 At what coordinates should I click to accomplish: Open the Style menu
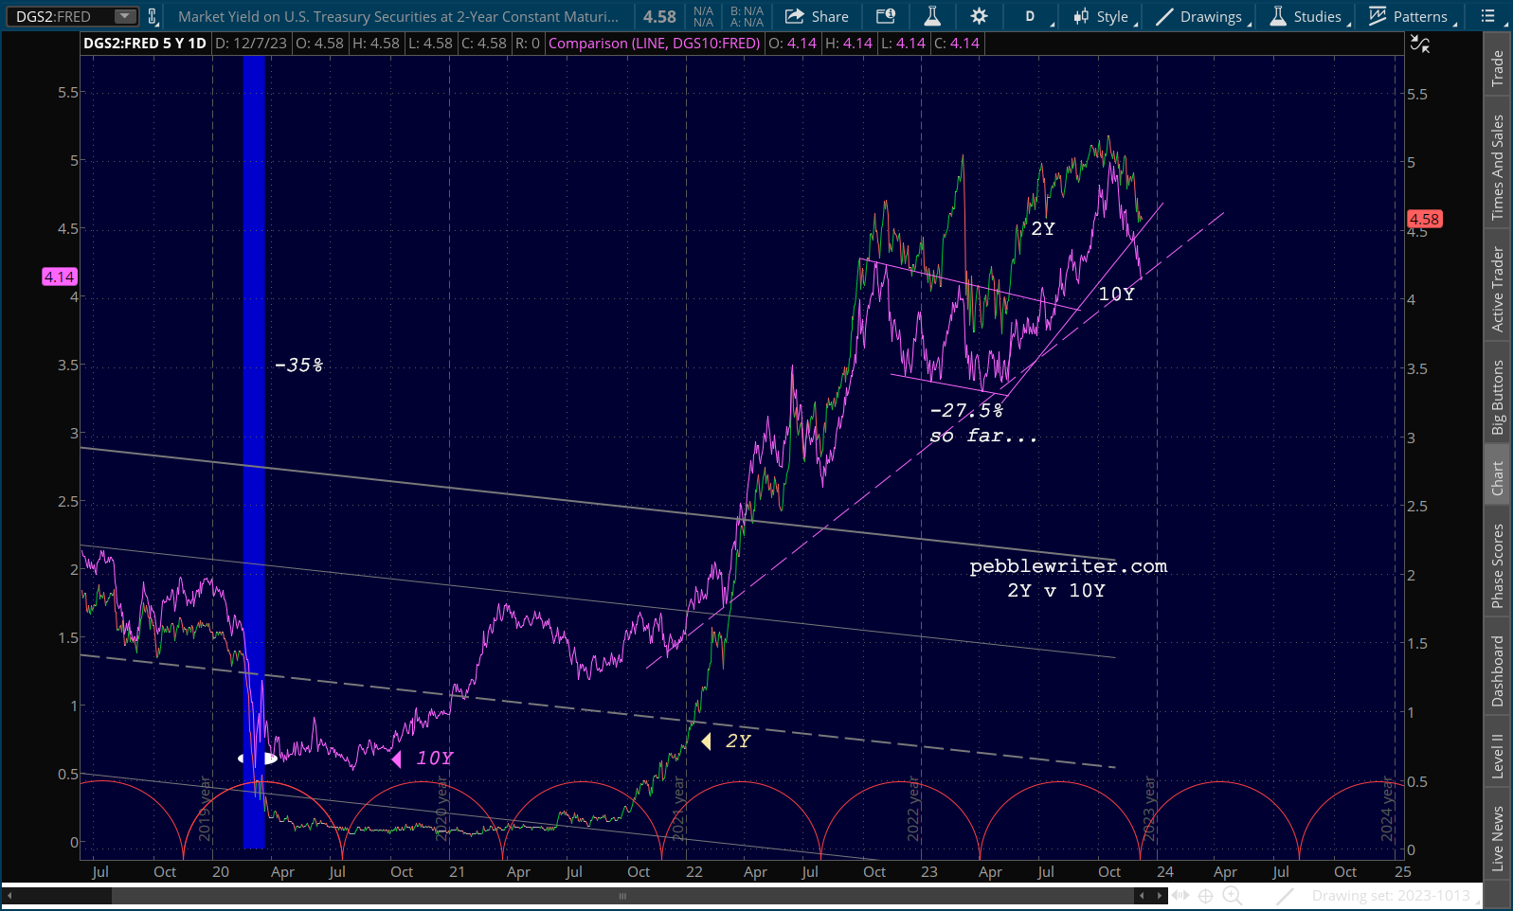point(1102,16)
